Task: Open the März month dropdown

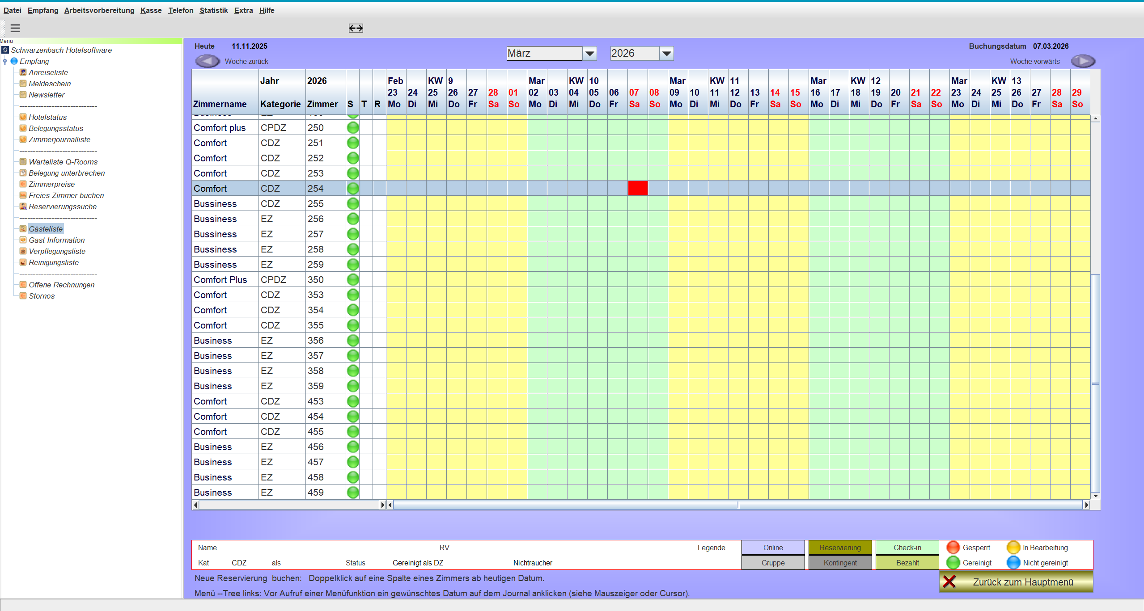Action: (x=590, y=53)
